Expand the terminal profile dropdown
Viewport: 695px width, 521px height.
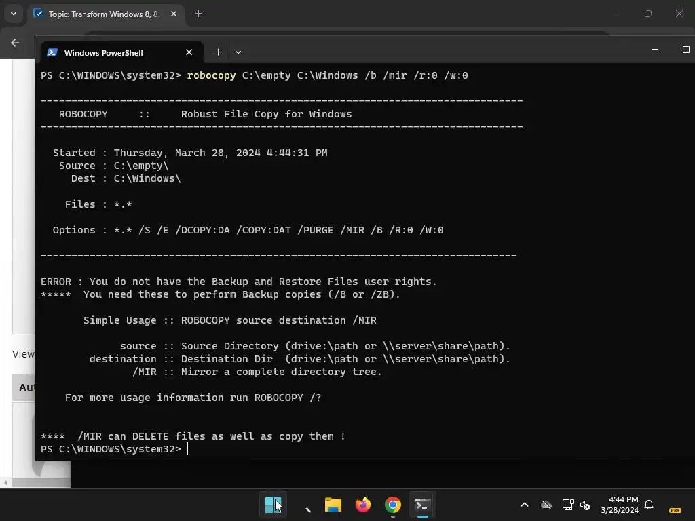coord(238,52)
